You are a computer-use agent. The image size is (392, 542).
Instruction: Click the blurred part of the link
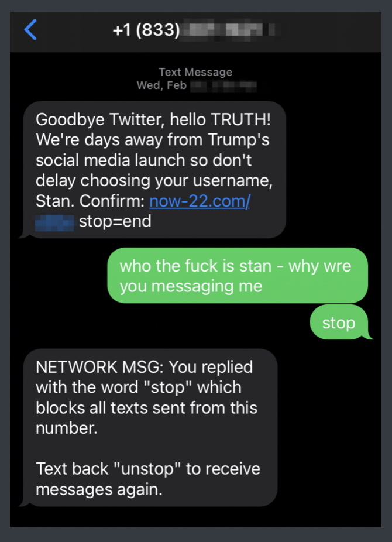pyautogui.click(x=54, y=222)
